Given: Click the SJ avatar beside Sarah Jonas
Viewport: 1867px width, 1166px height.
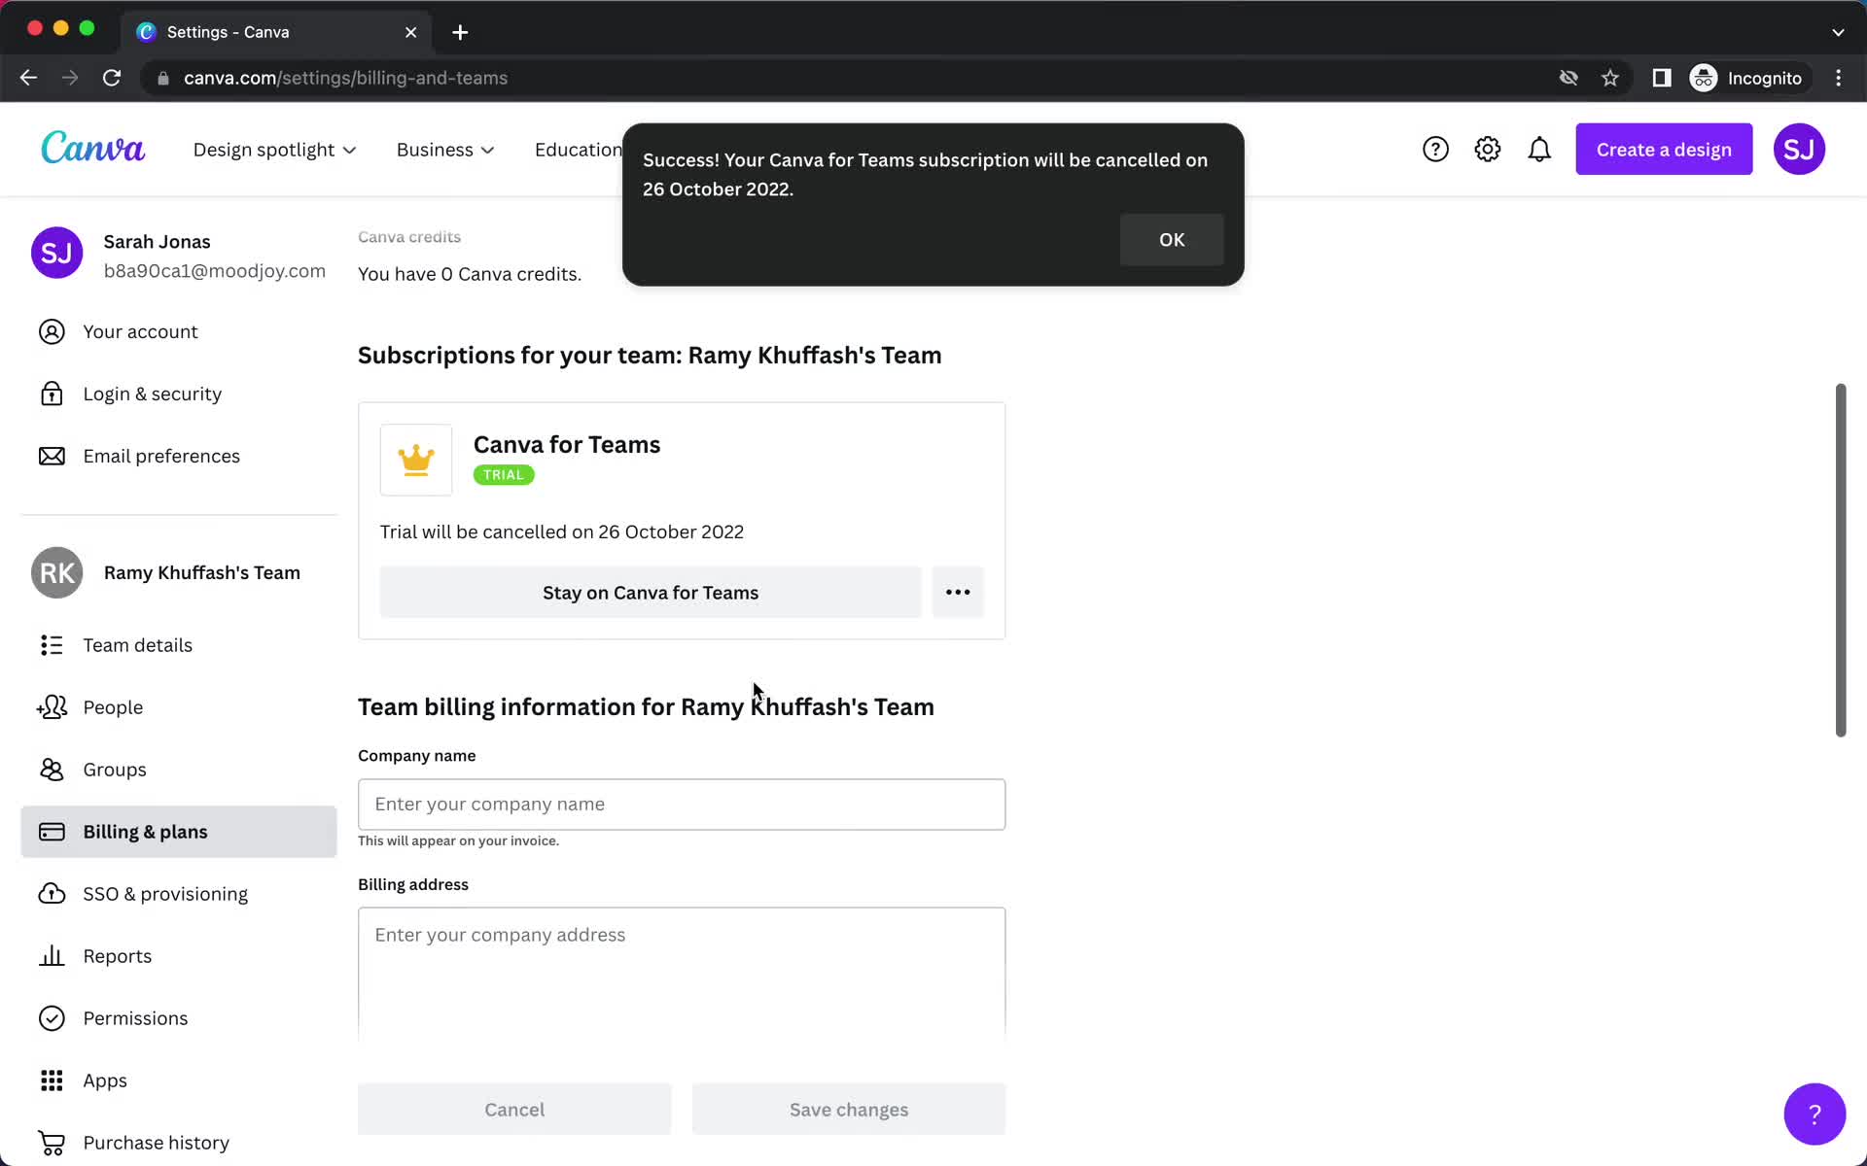Looking at the screenshot, I should [57, 253].
